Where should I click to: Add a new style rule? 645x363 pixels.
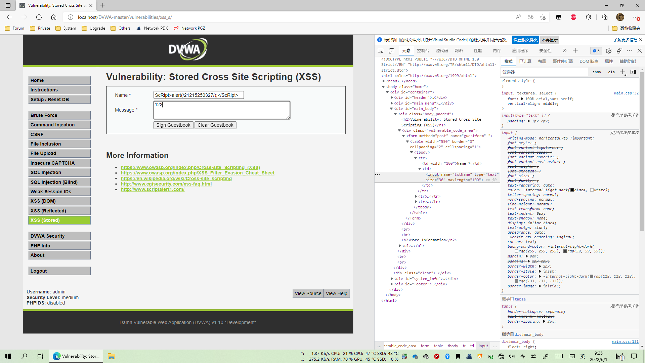pos(622,72)
